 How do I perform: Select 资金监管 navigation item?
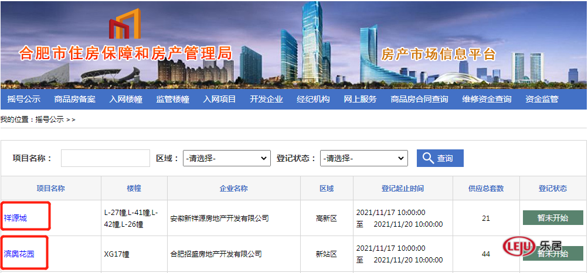(542, 99)
